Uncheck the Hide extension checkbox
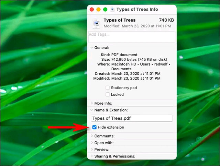This screenshot has height=166, width=220. click(95, 127)
